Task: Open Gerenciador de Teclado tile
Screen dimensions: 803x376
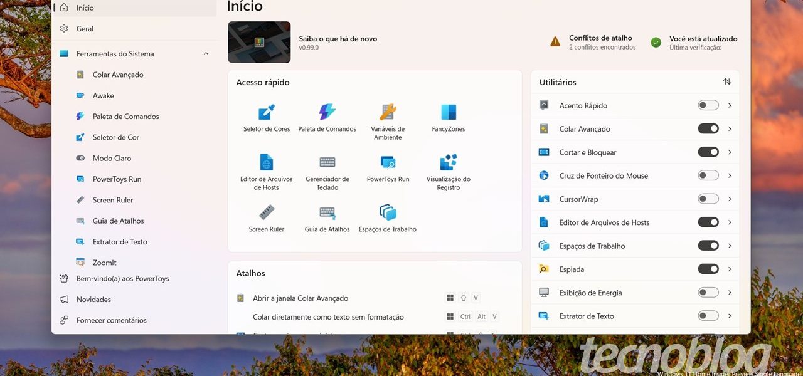Action: tap(327, 172)
